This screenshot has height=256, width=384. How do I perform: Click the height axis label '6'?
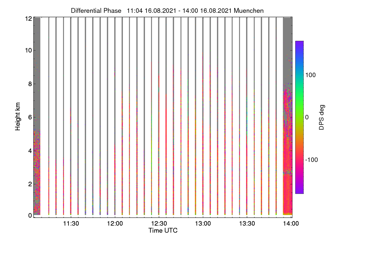tap(30, 117)
